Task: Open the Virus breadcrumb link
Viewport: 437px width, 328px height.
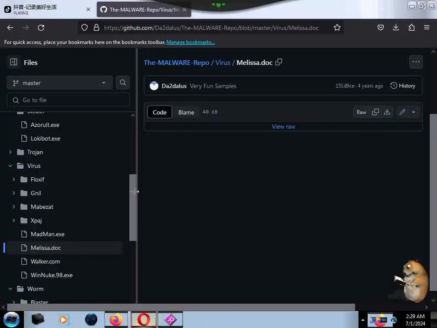Action: [223, 62]
